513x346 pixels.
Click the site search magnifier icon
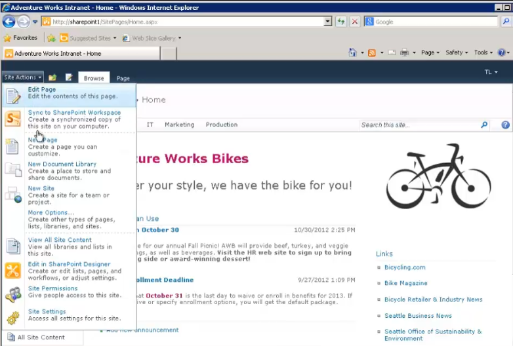tap(484, 125)
